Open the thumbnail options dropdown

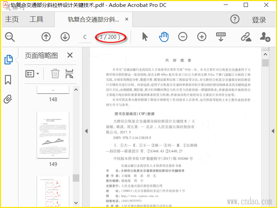32,73
